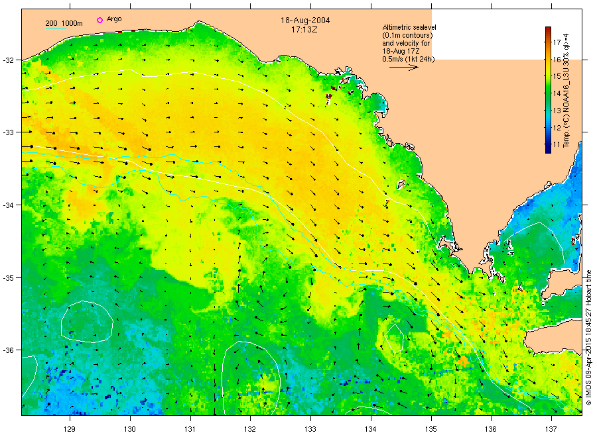
Task: Click the temperature color bar
Action: click(x=548, y=90)
